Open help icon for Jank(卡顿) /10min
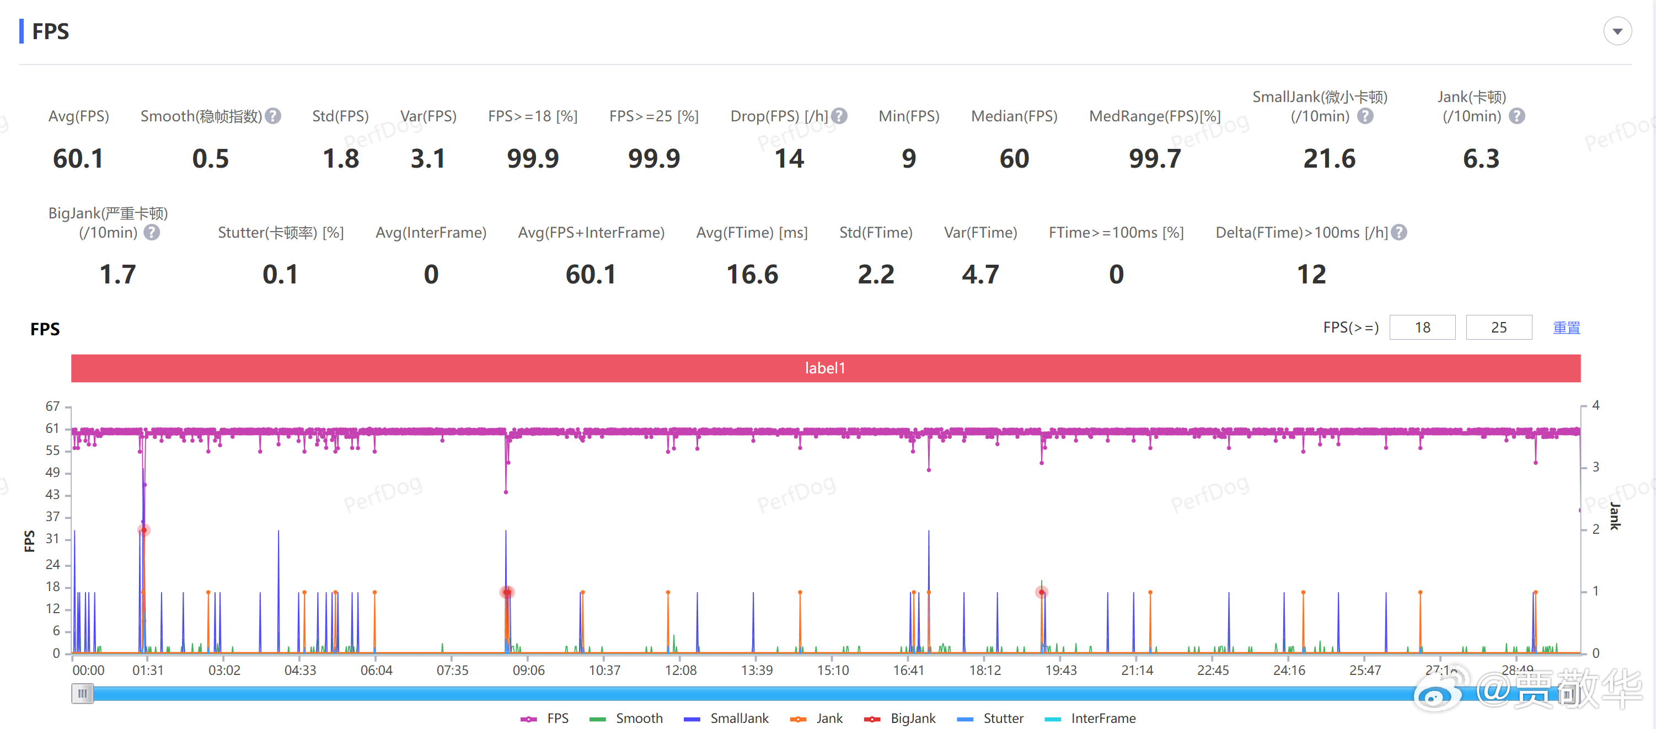This screenshot has width=1656, height=729. tap(1516, 116)
